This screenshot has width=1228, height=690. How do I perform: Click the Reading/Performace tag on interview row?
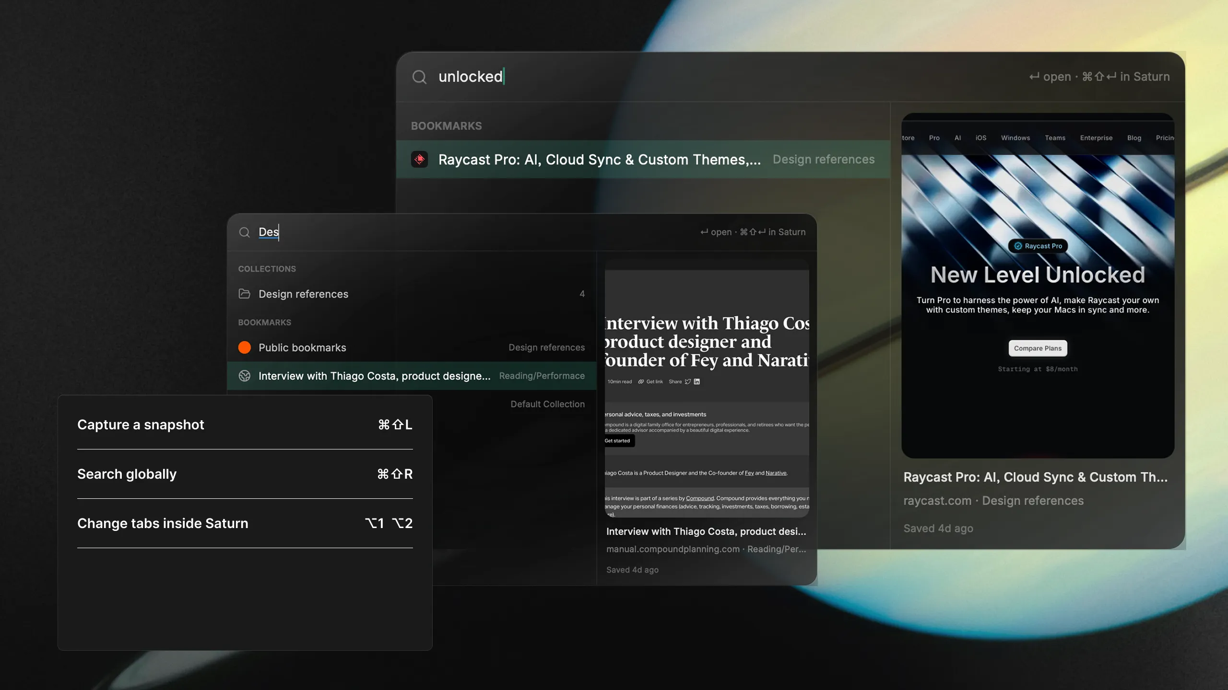click(542, 376)
